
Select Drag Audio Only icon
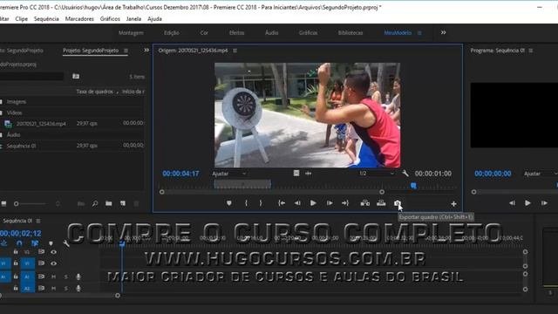pyautogui.click(x=308, y=173)
